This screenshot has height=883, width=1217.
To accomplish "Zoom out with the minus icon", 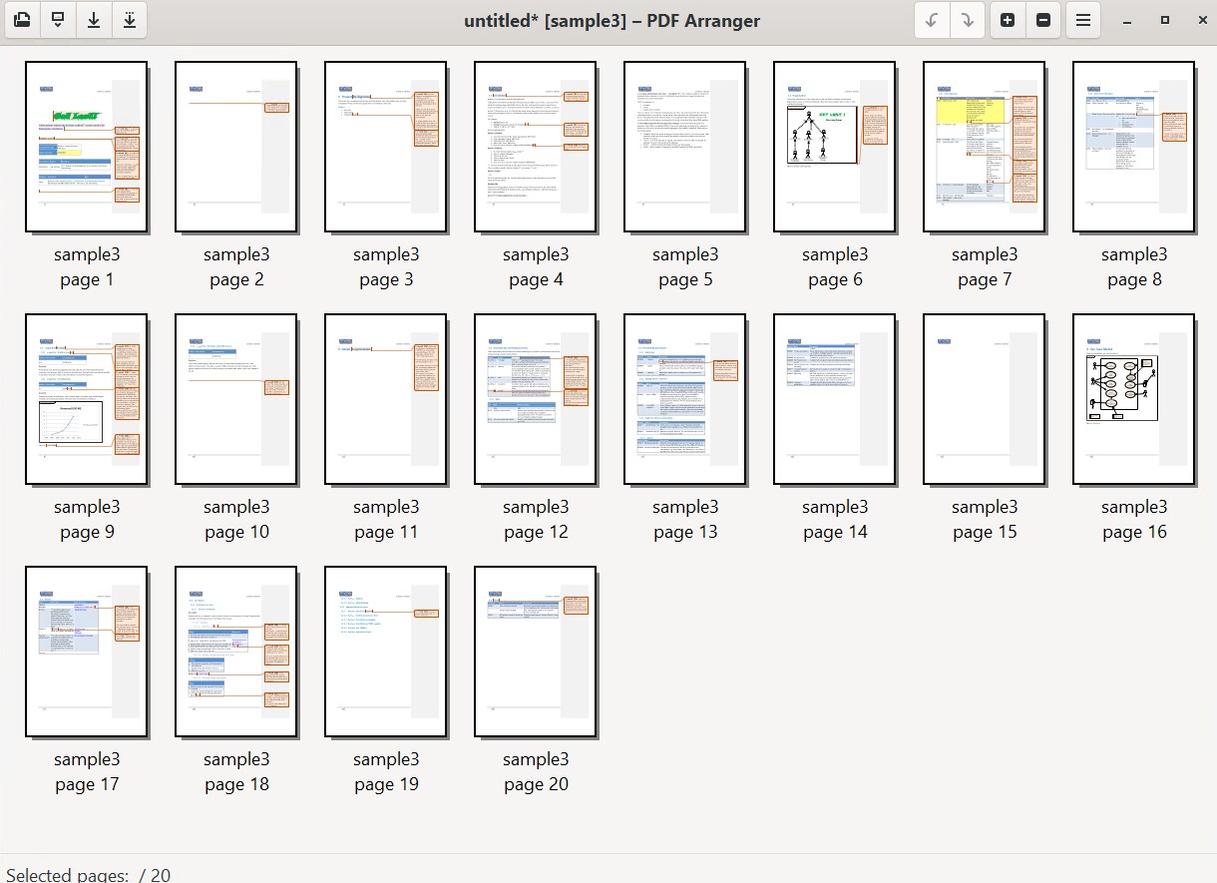I will pos(1043,20).
